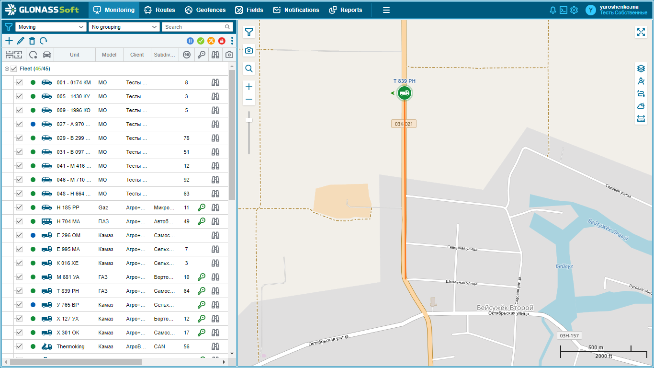Open the Routes tab
Screen dimensions: 654x368
[x=159, y=10]
